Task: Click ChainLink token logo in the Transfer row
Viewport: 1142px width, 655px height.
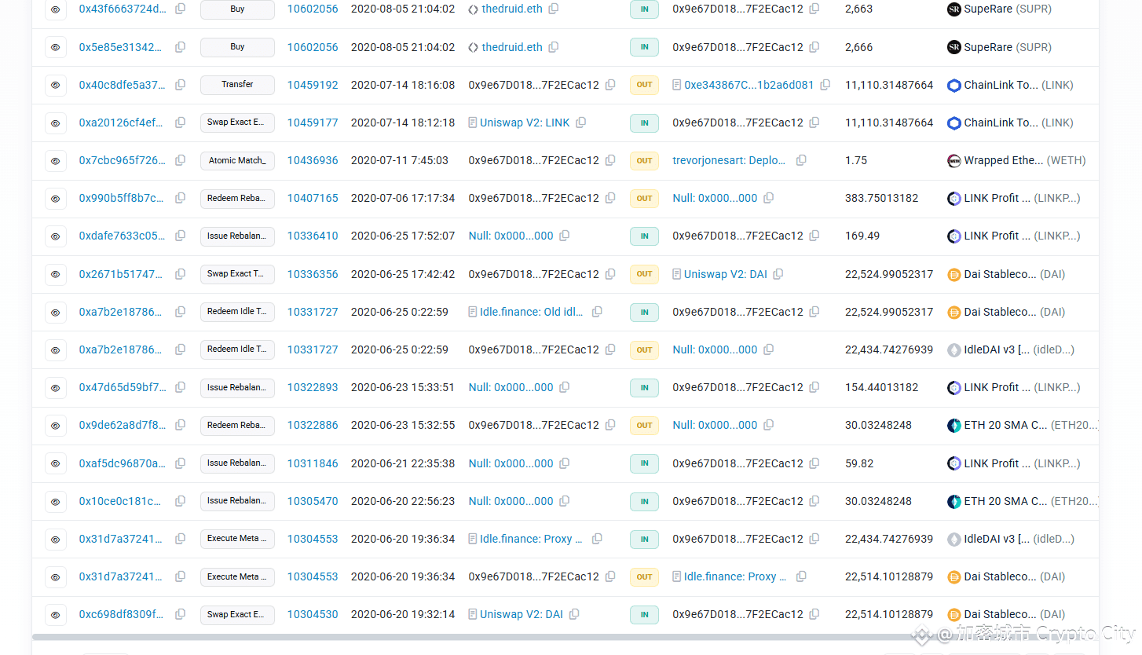Action: coord(954,85)
